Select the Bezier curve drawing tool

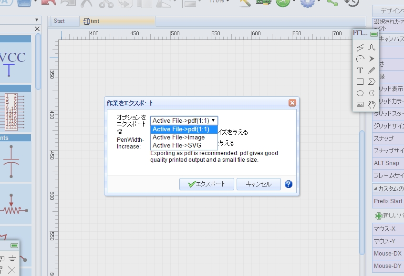tap(371, 47)
